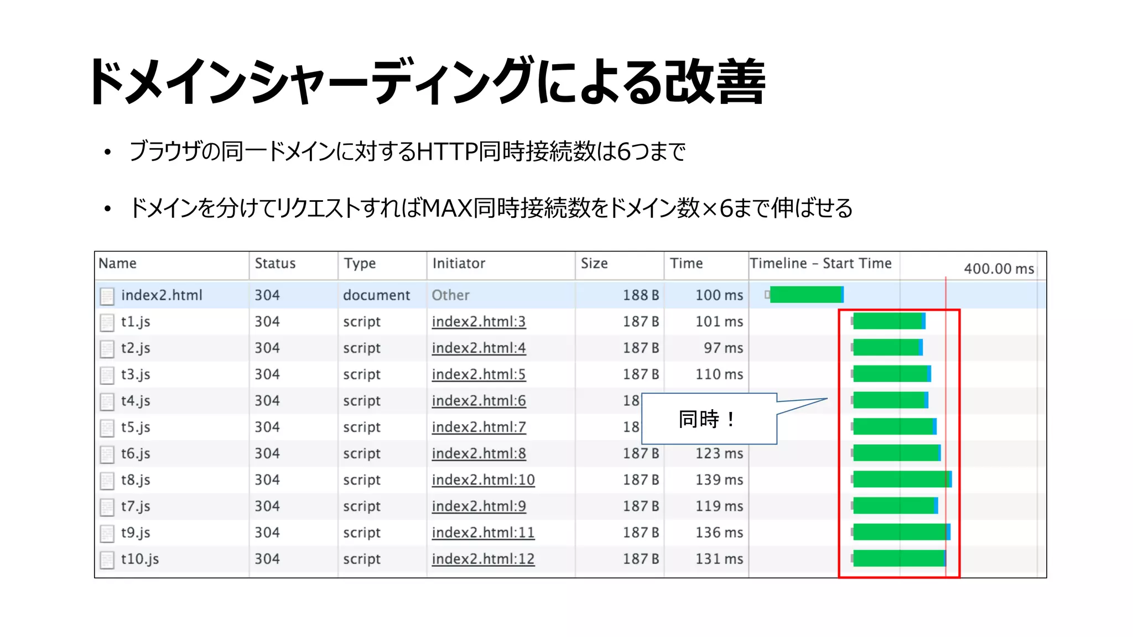The image size is (1133, 637).
Task: Select the index2.html request row name
Action: 162,295
